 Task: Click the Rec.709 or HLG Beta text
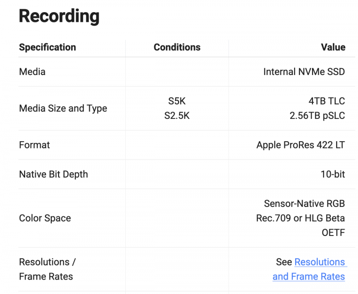[x=300, y=218]
